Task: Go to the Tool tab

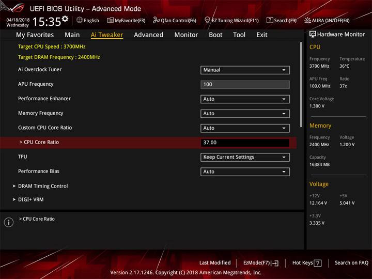Action: point(239,35)
